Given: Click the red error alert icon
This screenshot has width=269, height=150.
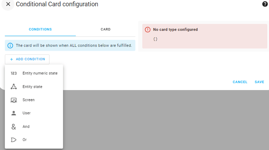Looking at the screenshot, I should (147, 30).
